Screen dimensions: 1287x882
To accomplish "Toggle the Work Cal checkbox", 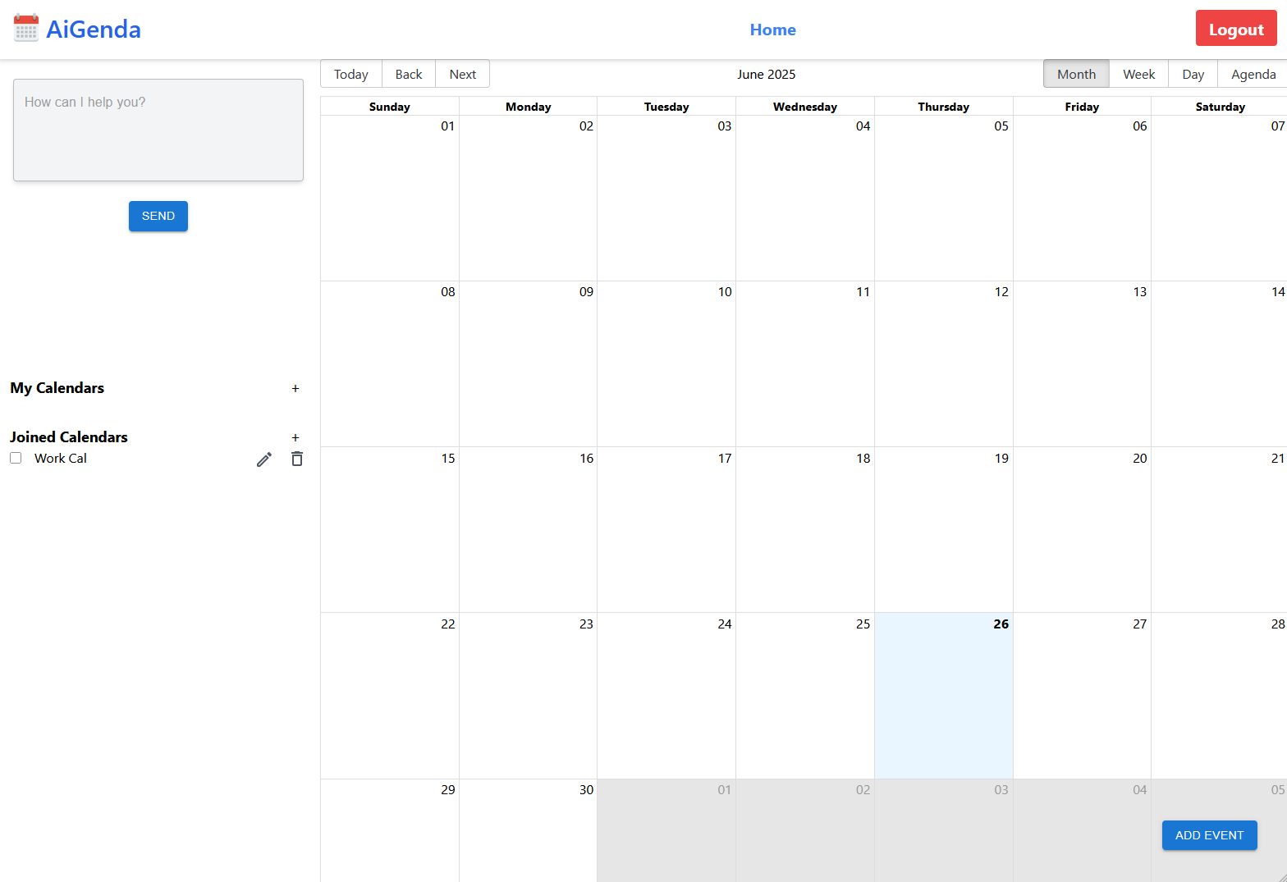I will click(16, 459).
